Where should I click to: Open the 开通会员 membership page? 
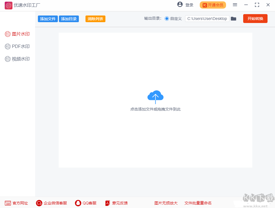[213, 5]
